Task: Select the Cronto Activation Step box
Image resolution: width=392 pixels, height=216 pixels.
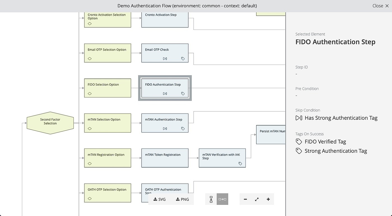Action: coord(165,20)
